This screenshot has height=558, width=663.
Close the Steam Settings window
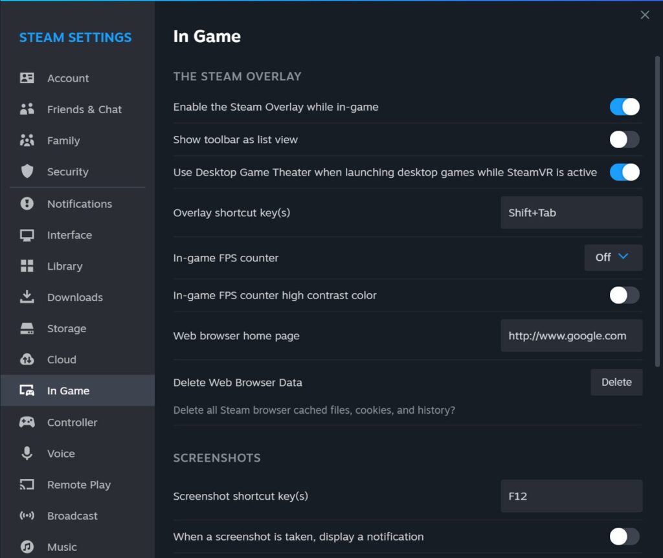(644, 15)
